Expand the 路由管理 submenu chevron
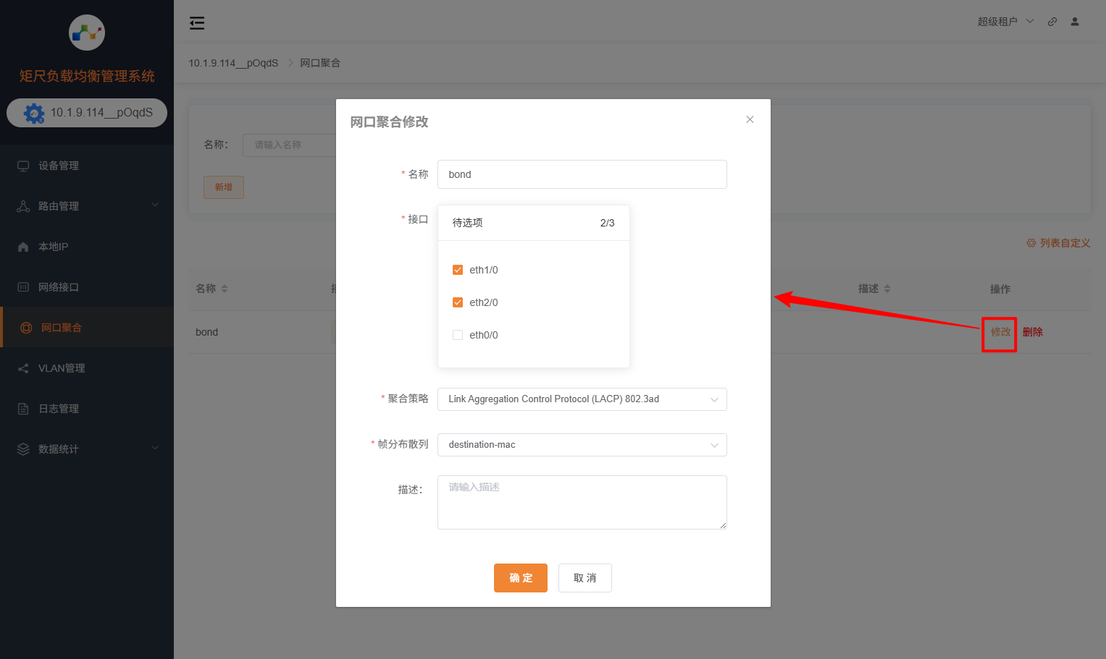The image size is (1106, 659). (154, 205)
